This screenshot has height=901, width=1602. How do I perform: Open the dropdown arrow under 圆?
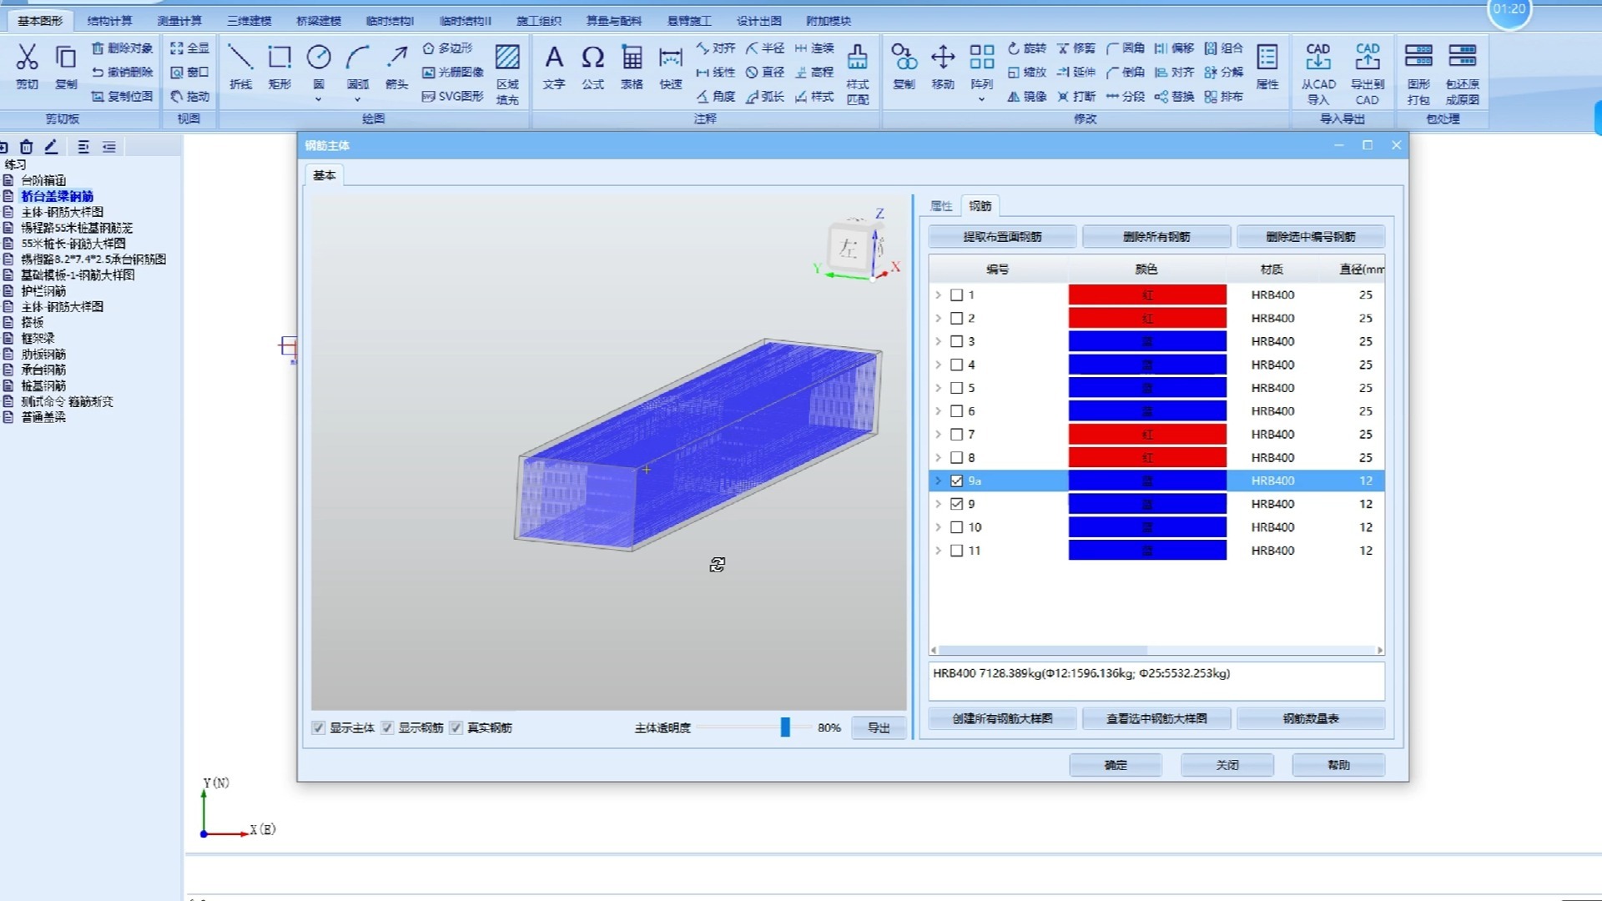(x=318, y=99)
